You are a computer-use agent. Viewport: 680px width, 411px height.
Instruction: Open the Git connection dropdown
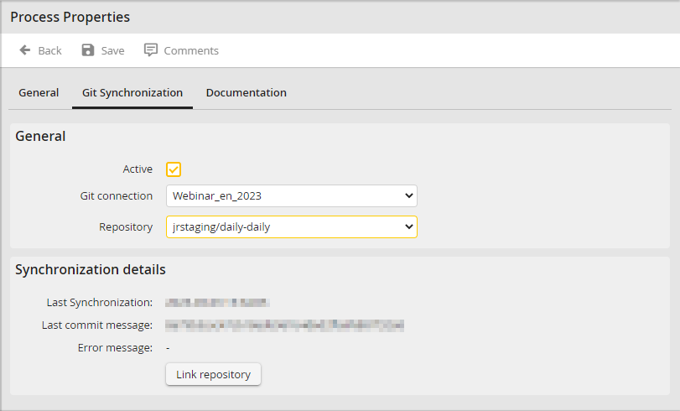[x=292, y=195]
